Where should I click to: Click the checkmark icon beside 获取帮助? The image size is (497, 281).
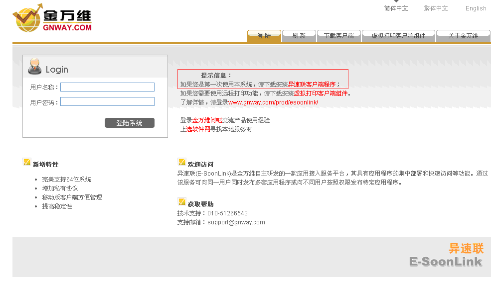pyautogui.click(x=182, y=201)
